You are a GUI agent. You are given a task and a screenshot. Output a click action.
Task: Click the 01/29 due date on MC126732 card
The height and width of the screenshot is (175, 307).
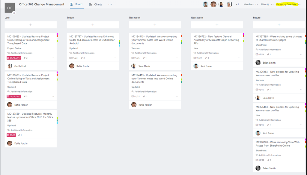click(198, 58)
